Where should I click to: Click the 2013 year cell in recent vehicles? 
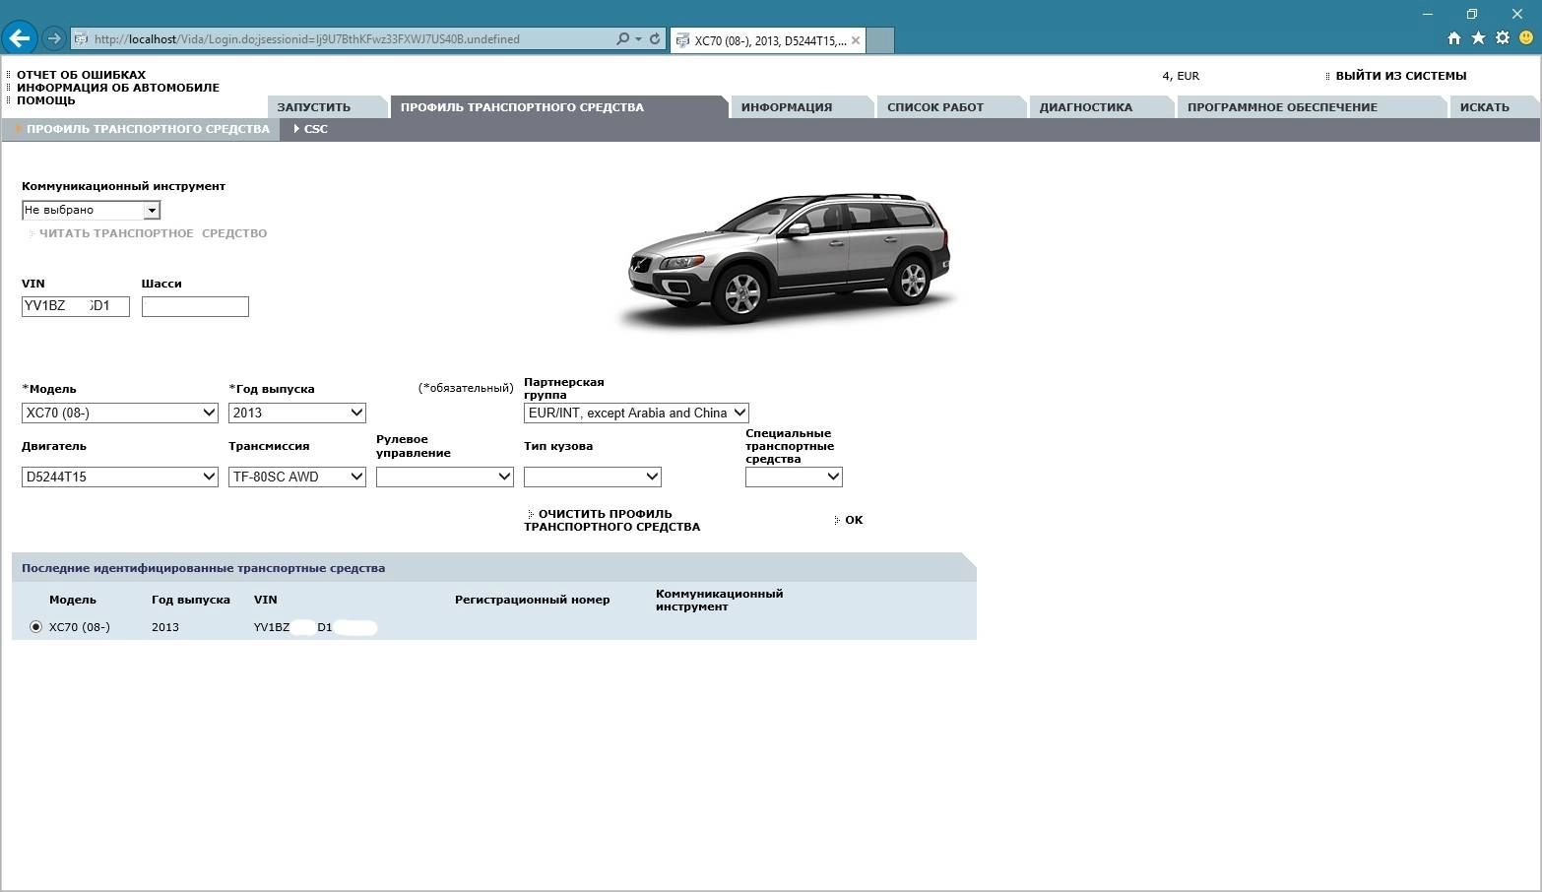pos(165,627)
